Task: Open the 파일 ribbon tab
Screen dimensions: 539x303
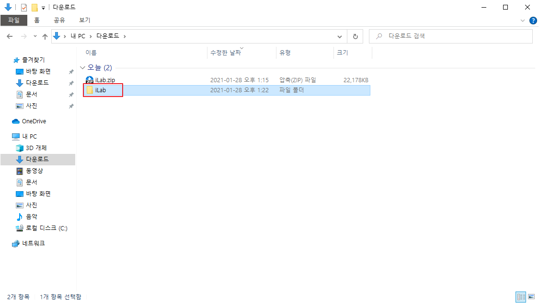Action: pyautogui.click(x=14, y=20)
